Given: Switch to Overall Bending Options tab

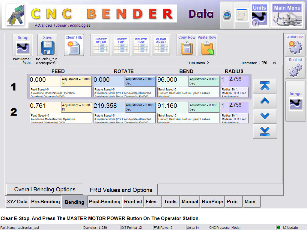Looking at the screenshot, I should pyautogui.click(x=45, y=190).
